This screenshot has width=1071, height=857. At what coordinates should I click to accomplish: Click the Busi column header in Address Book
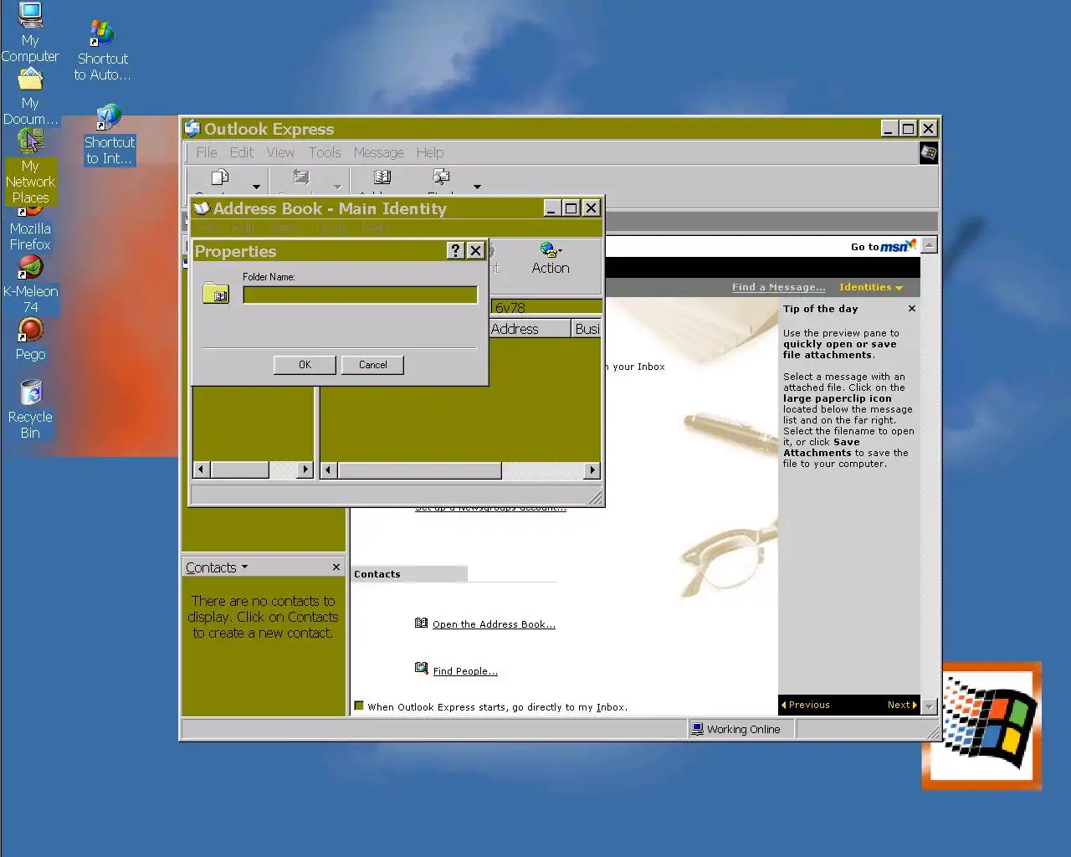(587, 329)
